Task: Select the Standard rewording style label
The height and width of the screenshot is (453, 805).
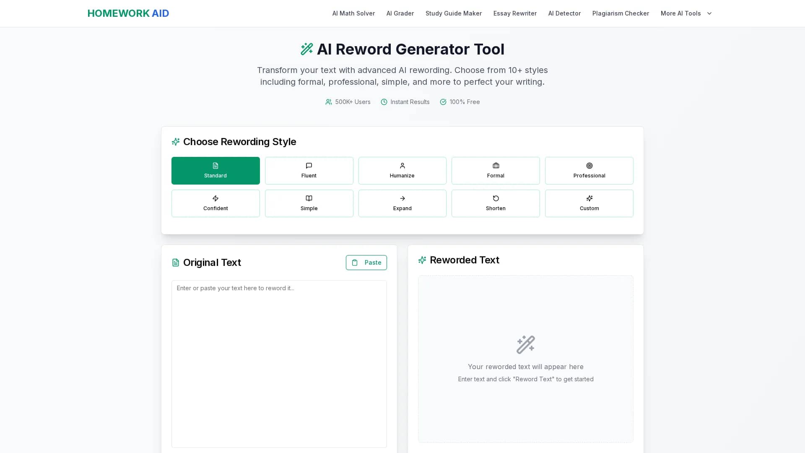Action: point(216,176)
